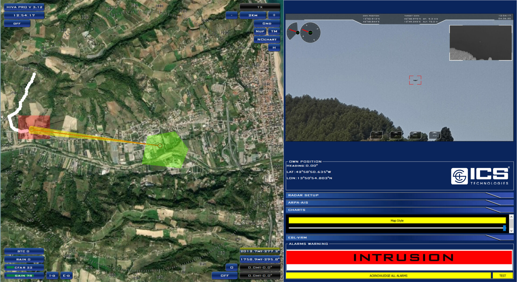Viewport: 517px width, 282px height.
Task: Click the Map Style yellow button
Action: [397, 220]
